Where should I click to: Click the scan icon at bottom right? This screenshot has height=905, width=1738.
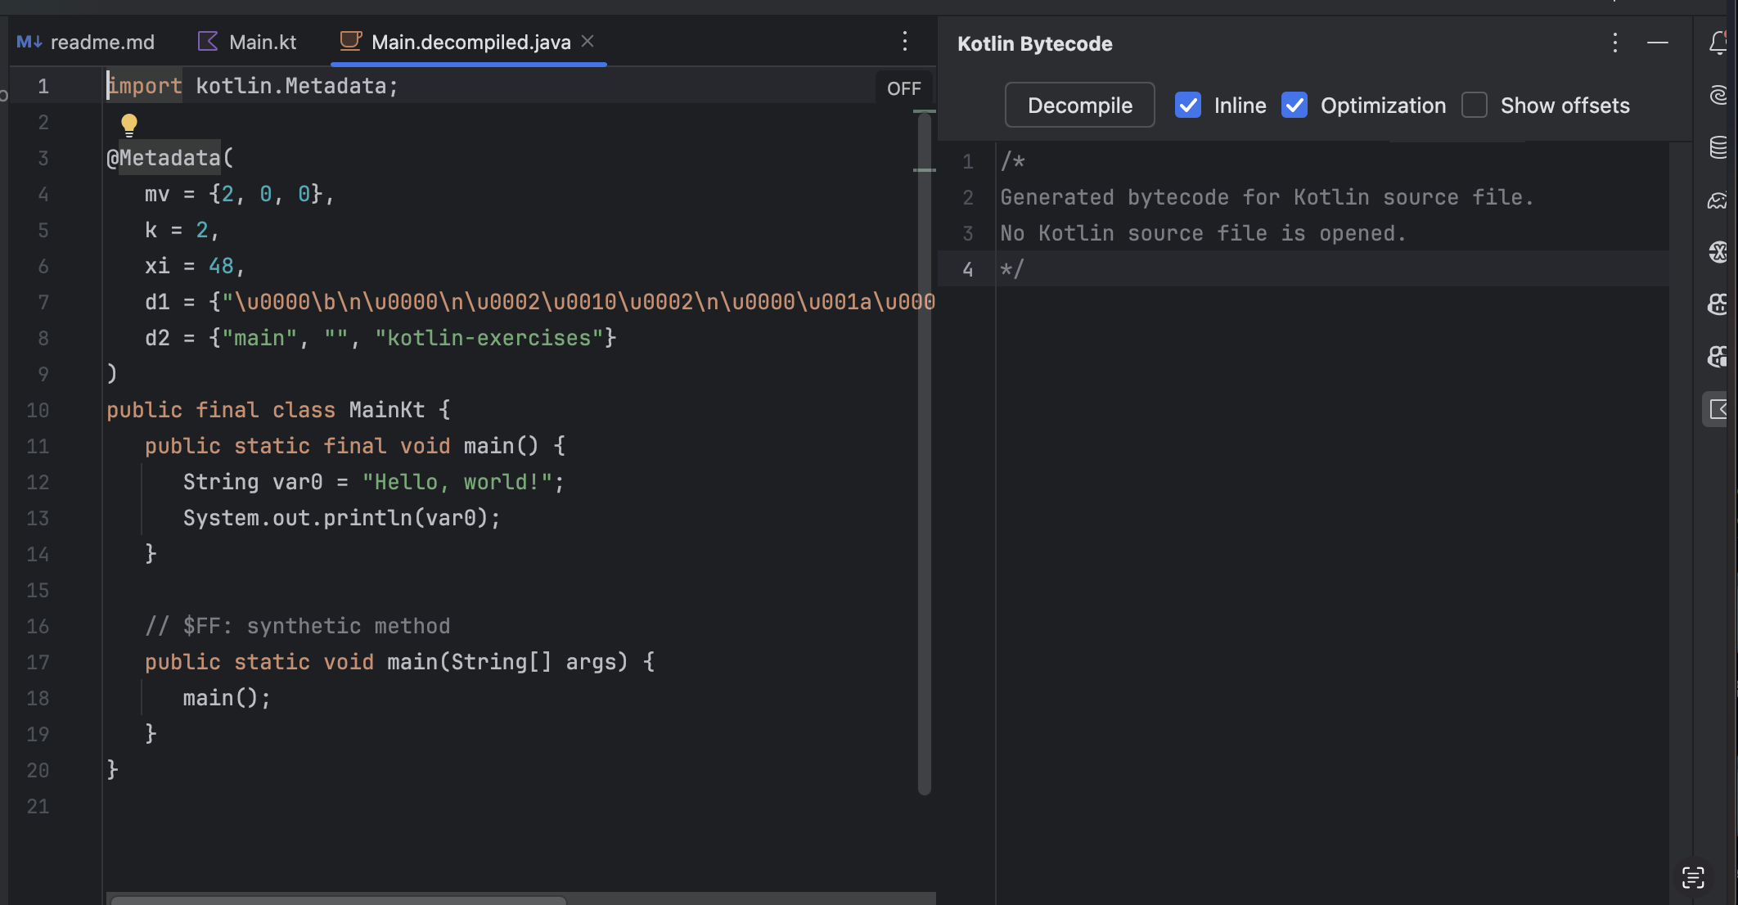pos(1693,878)
